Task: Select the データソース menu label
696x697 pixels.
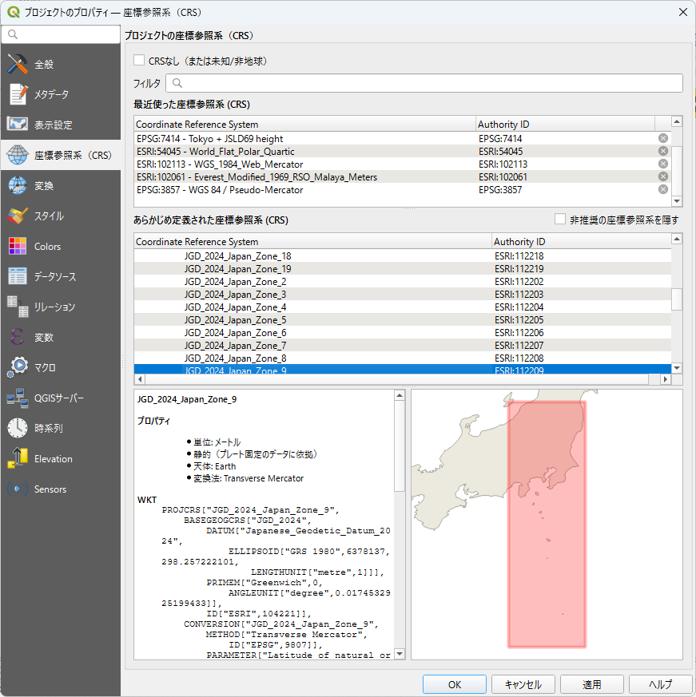Action: pyautogui.click(x=55, y=276)
